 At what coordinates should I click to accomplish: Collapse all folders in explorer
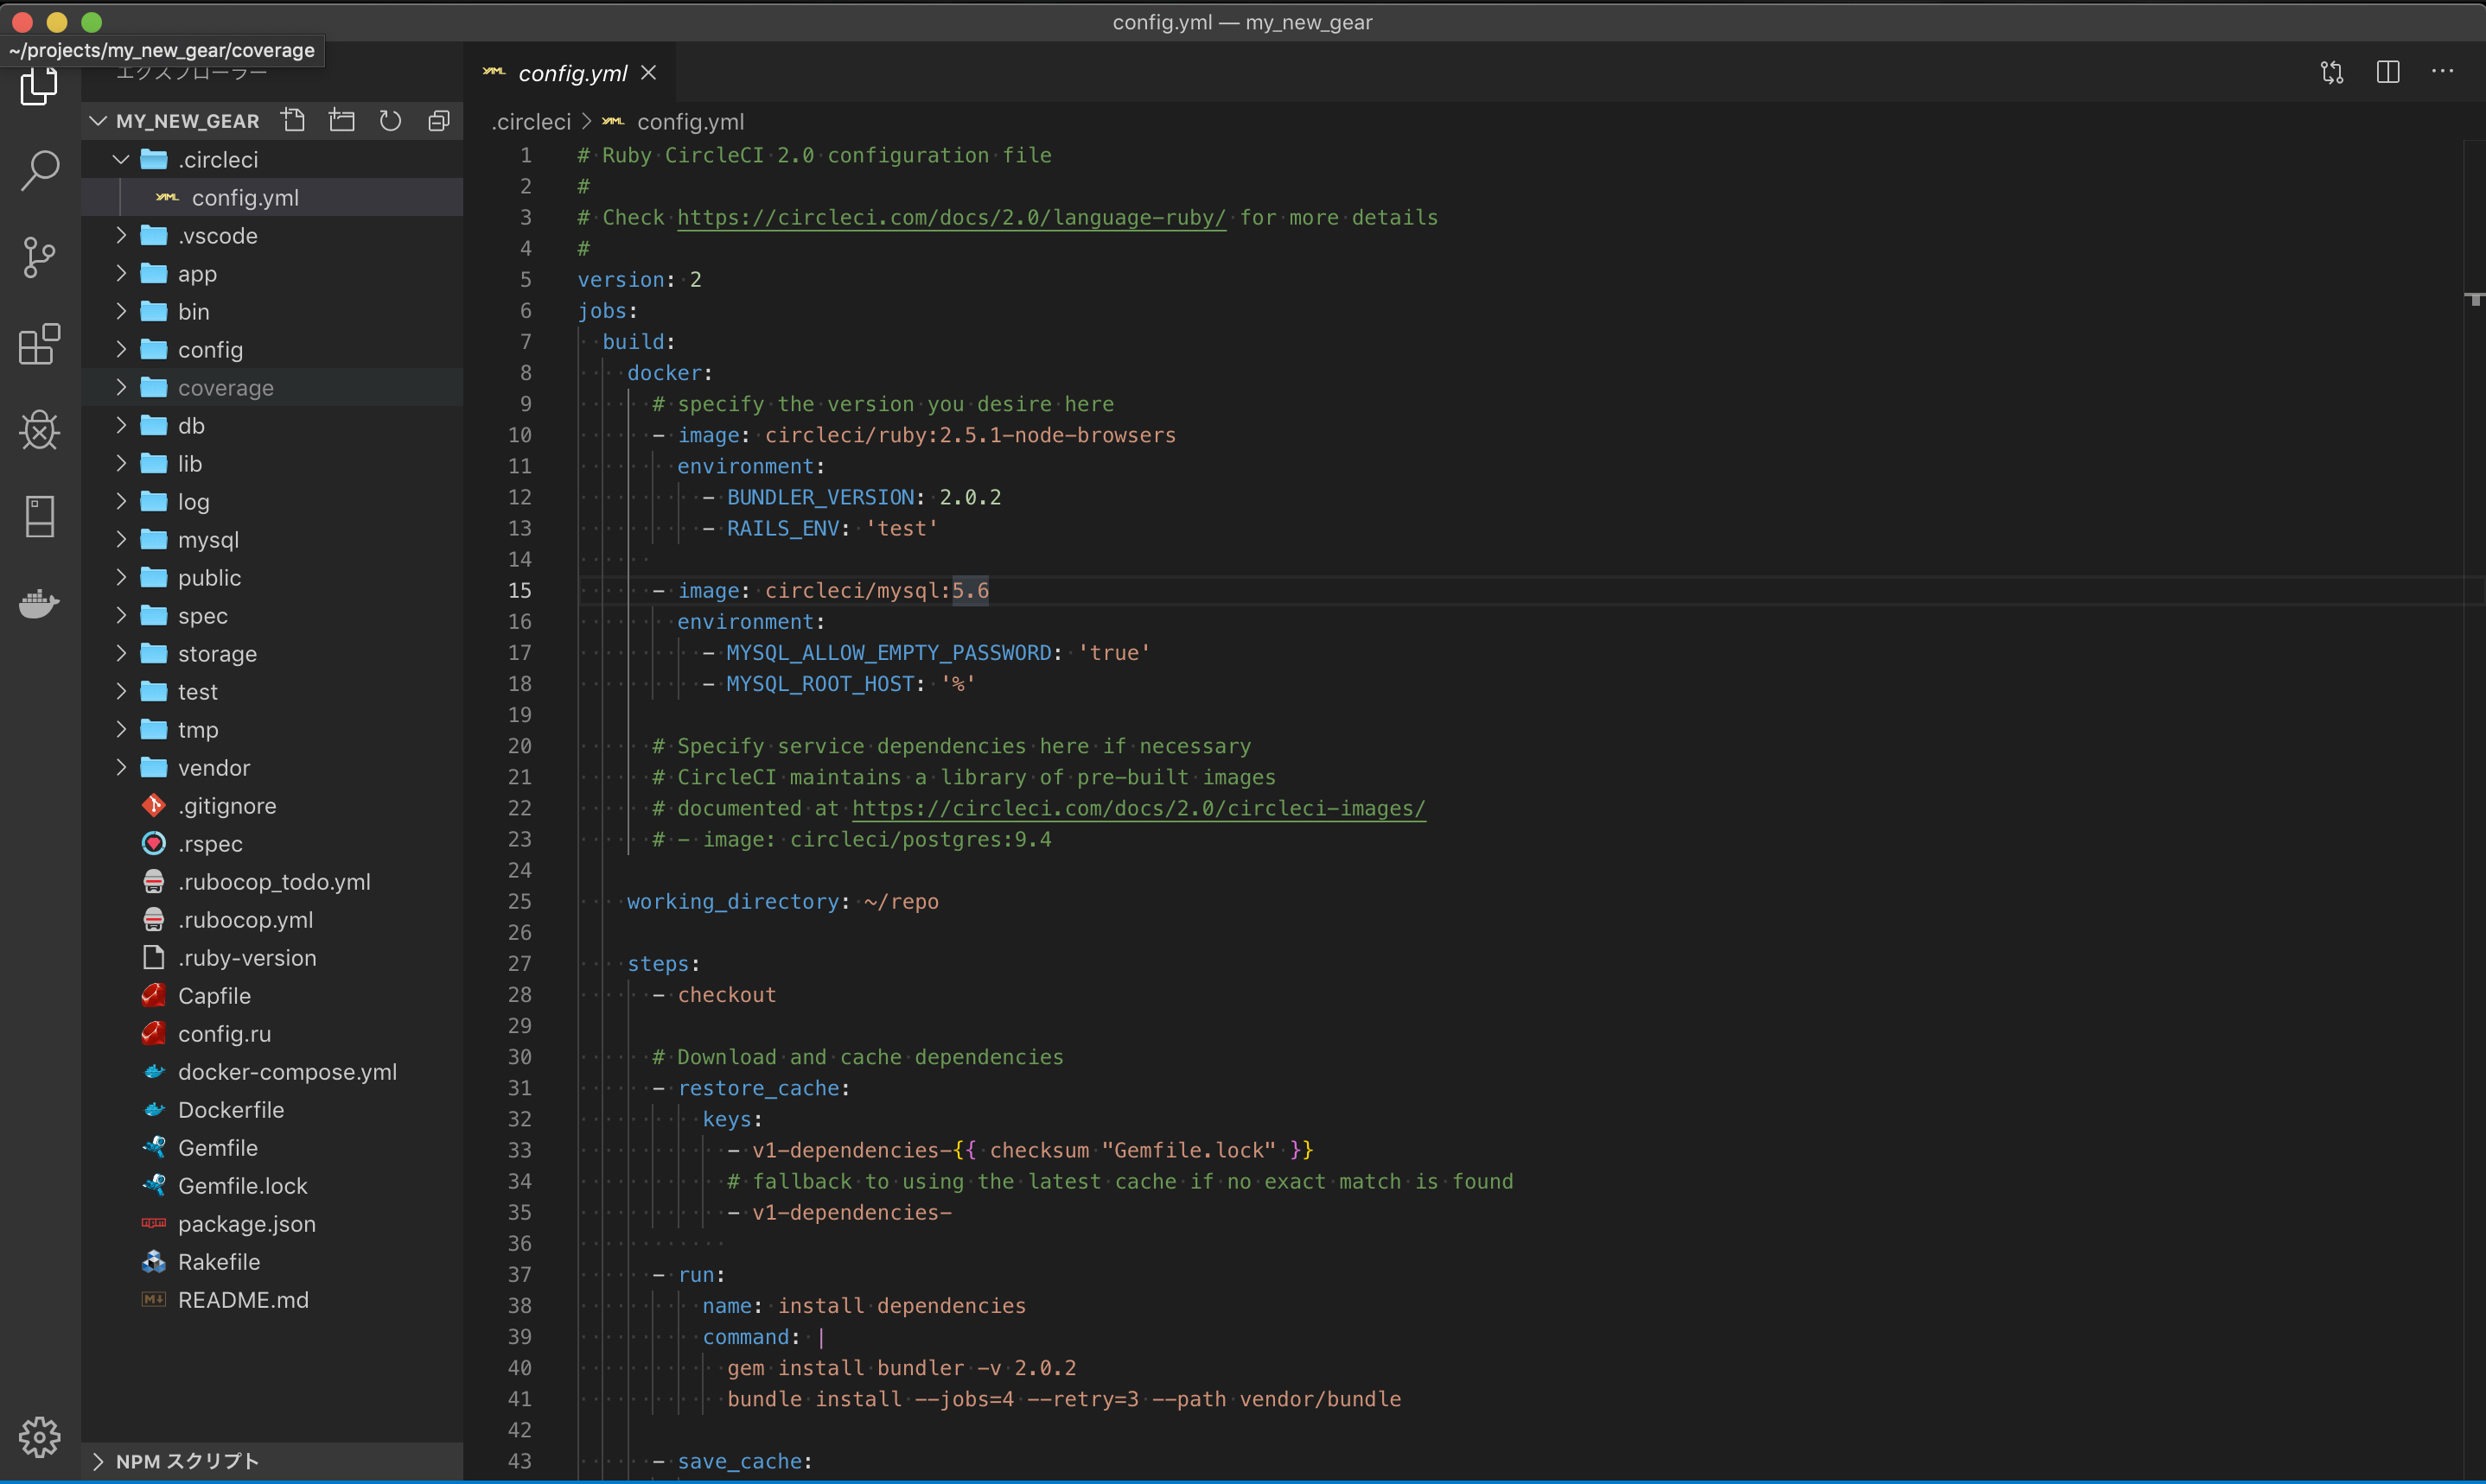[x=439, y=121]
